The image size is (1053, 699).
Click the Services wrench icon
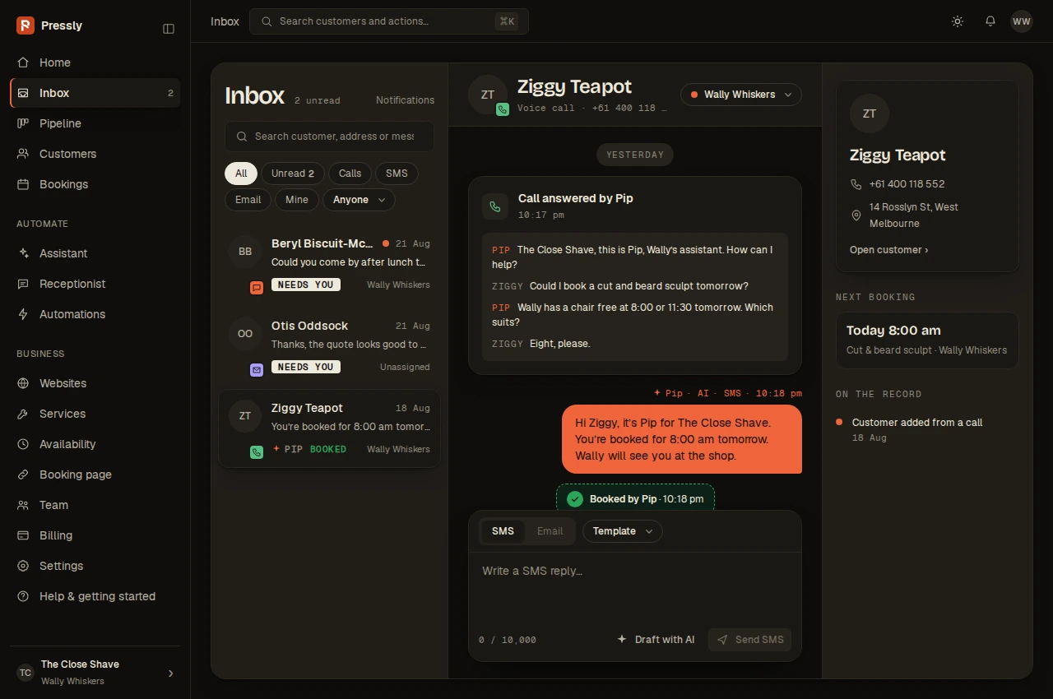pyautogui.click(x=23, y=414)
